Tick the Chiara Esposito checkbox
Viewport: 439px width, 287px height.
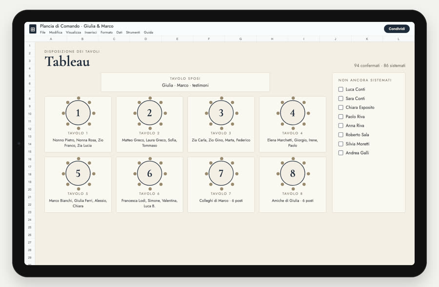pyautogui.click(x=341, y=108)
